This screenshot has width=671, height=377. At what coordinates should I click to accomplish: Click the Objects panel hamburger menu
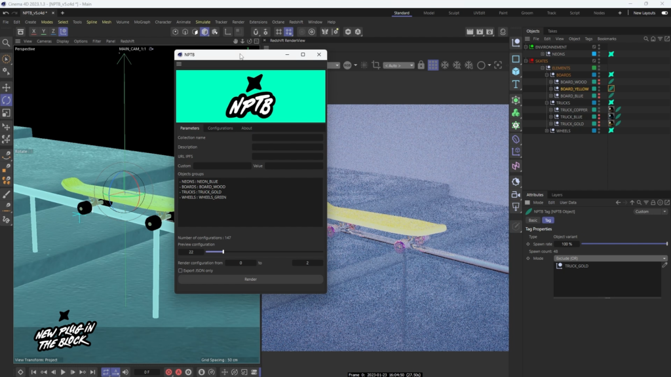(x=527, y=39)
